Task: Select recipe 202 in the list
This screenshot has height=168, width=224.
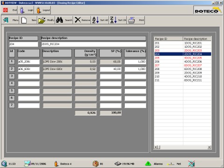Action: [x=182, y=47]
